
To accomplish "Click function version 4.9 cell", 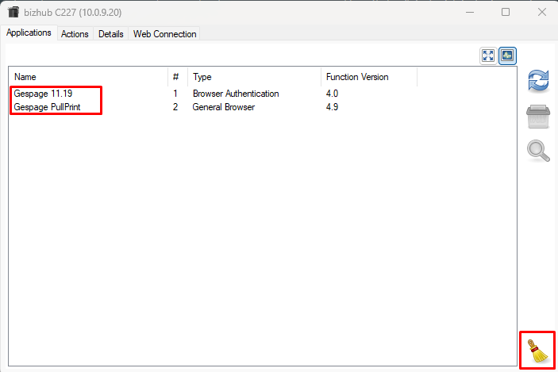I will [x=332, y=107].
